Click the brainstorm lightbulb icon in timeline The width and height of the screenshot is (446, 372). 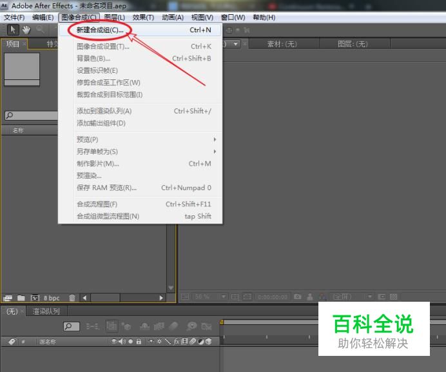coord(191,326)
